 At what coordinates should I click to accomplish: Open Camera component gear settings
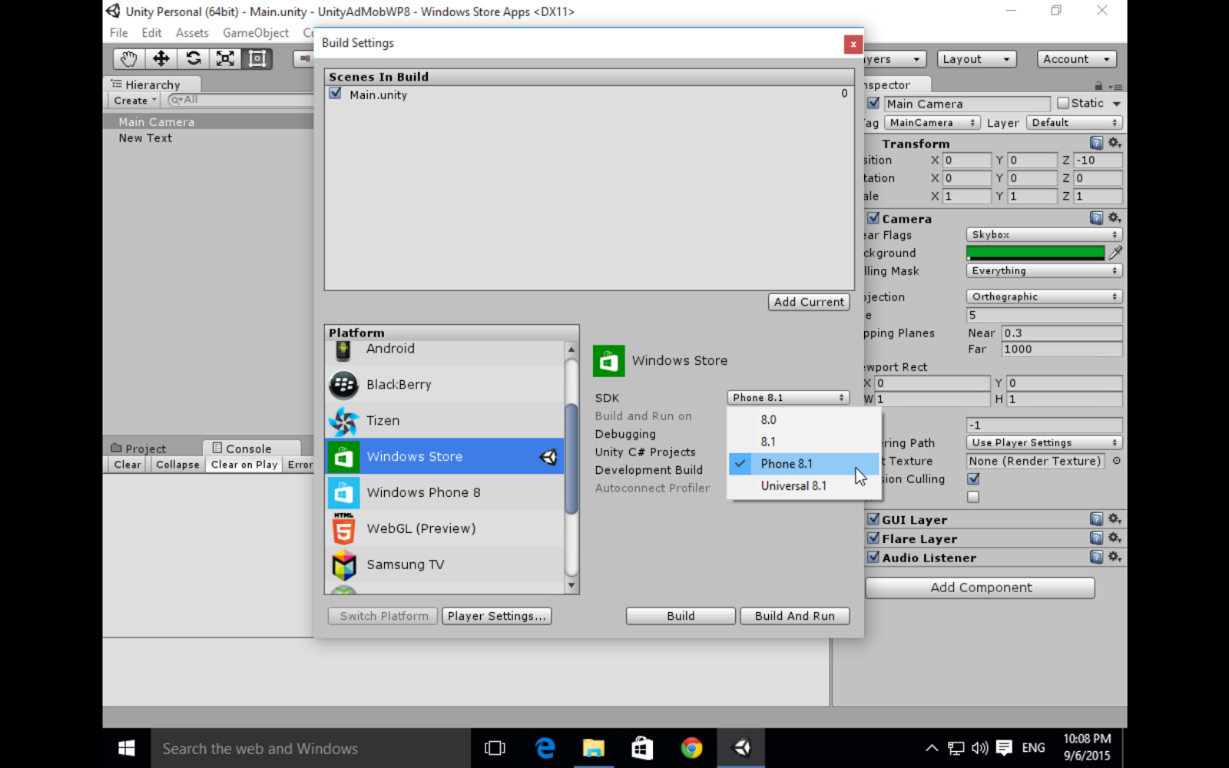[x=1115, y=218]
